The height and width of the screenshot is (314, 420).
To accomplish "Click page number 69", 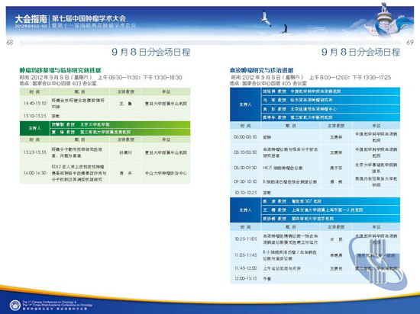I will point(410,42).
